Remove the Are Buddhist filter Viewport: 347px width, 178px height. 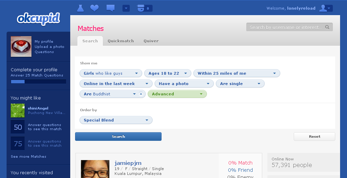[141, 94]
